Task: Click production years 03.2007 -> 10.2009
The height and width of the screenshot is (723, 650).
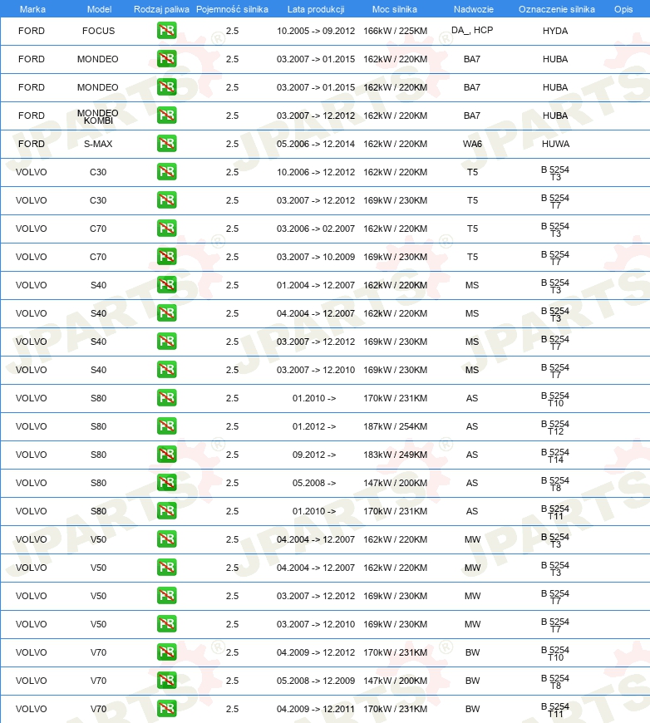Action: (x=316, y=257)
